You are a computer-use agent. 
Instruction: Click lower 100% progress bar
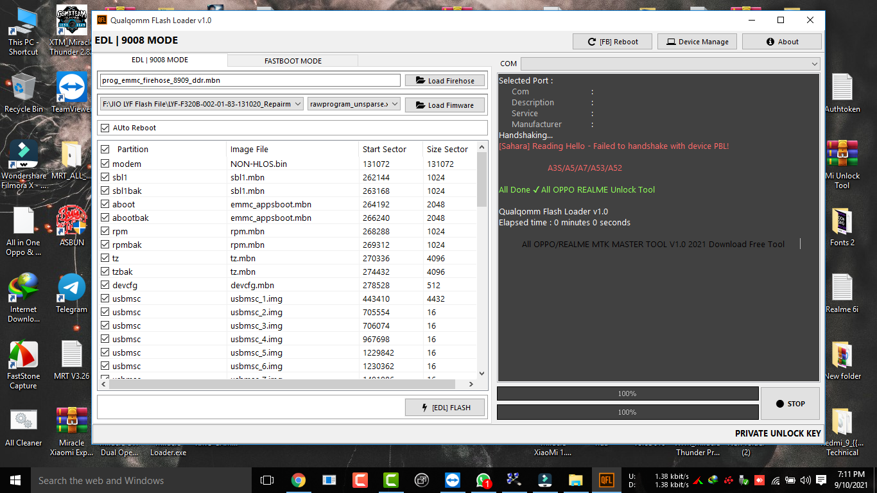click(x=627, y=412)
